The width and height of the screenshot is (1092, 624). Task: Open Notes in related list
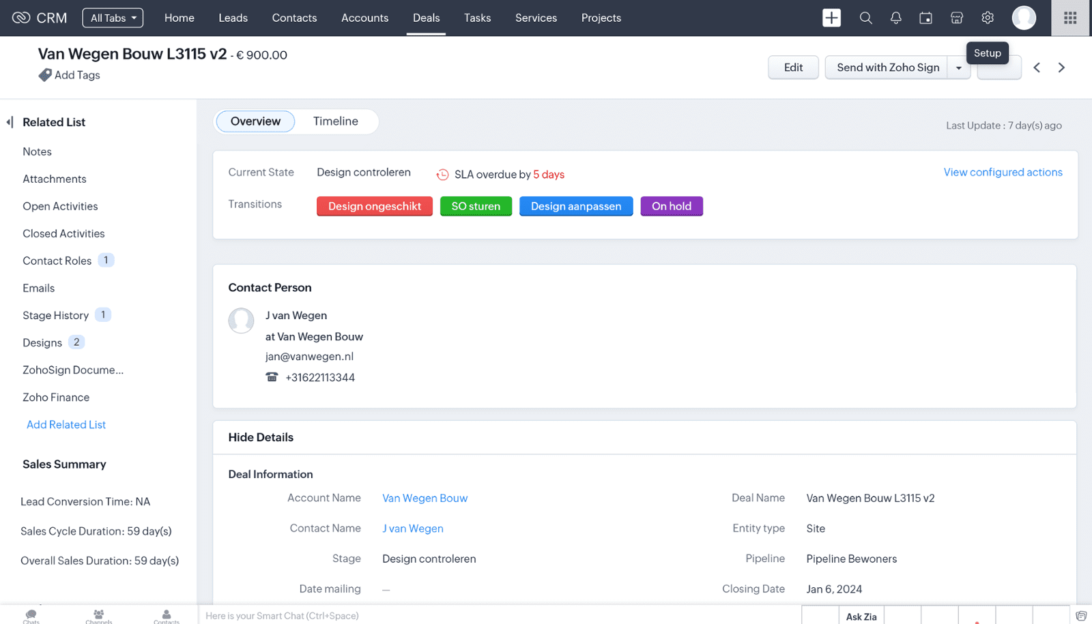pyautogui.click(x=37, y=151)
